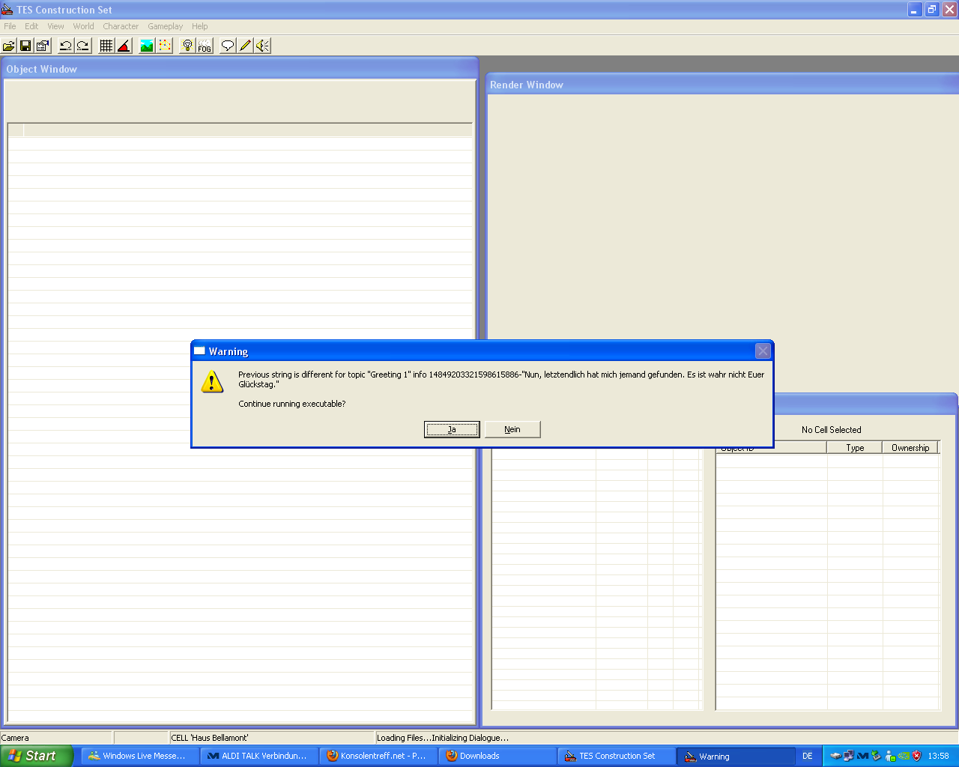Click the open folder toolbar icon
This screenshot has width=959, height=767.
(9, 46)
